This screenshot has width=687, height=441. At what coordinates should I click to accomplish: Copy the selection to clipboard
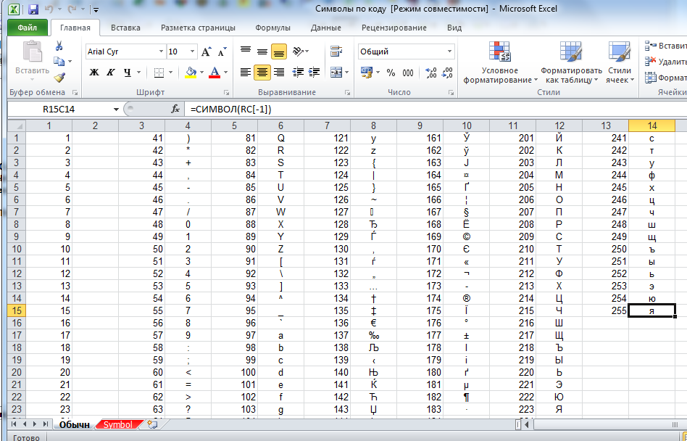[59, 62]
